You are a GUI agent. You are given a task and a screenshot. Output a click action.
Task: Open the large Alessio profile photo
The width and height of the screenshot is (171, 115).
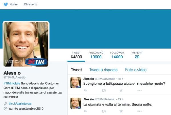pos(26,44)
